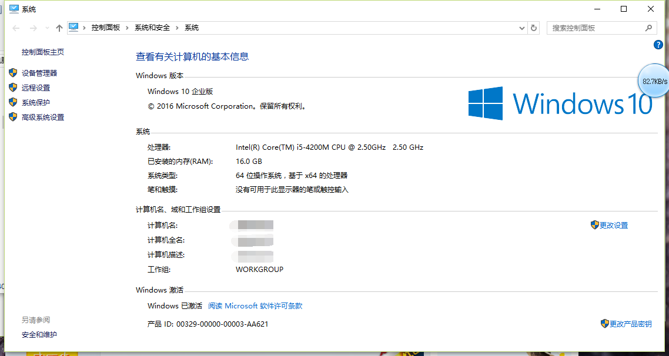669x356 pixels.
Task: Click the 笔和触摸: label
Action: click(163, 189)
